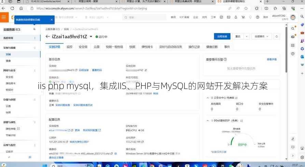
Task: Open DDoS基础防护 external link icon
Action: (241, 121)
